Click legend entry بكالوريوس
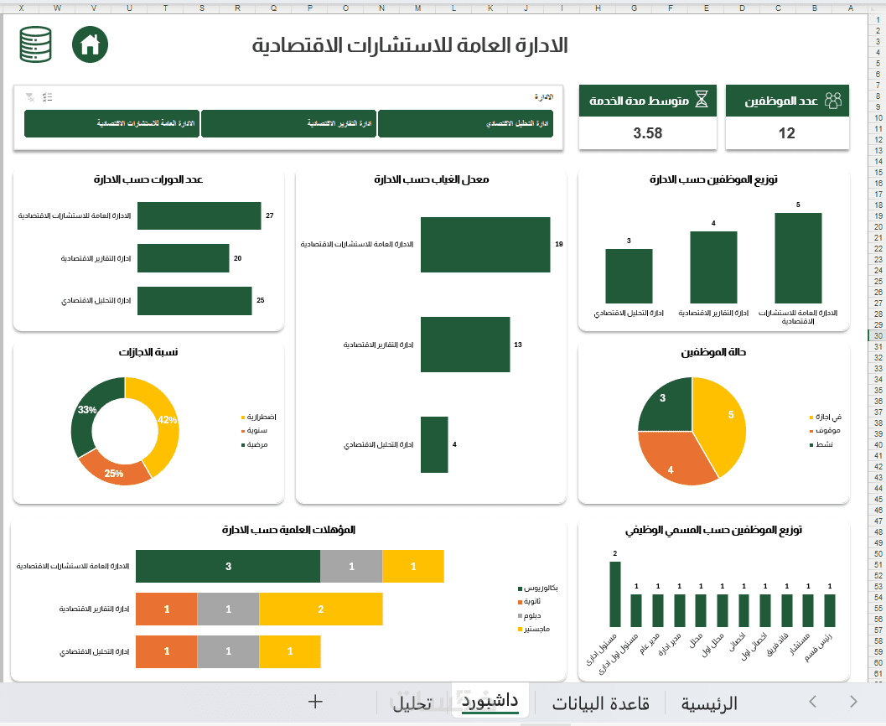 (538, 589)
